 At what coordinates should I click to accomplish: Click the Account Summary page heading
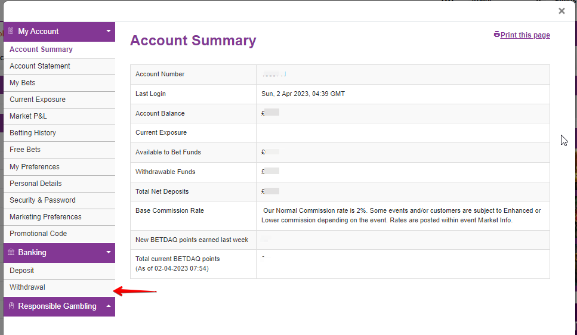pos(193,41)
